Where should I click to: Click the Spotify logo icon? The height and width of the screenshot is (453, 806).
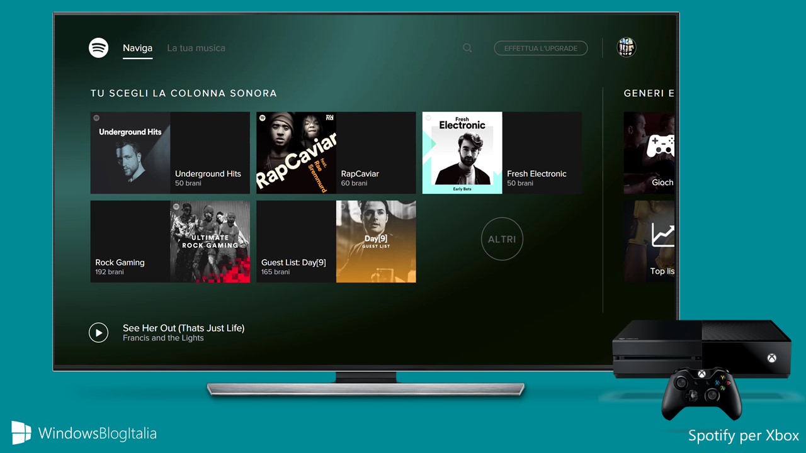[x=99, y=48]
